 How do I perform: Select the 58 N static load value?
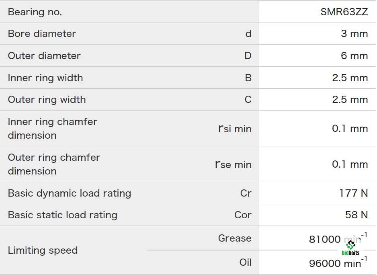357,215
